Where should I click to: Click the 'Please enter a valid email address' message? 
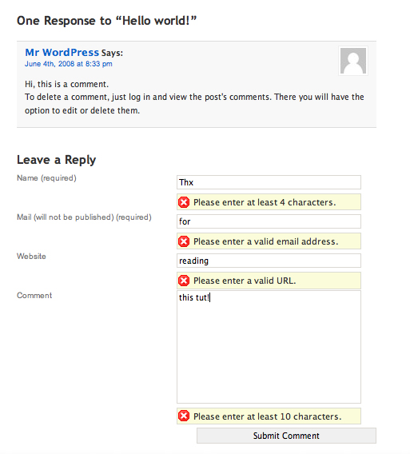pyautogui.click(x=265, y=241)
